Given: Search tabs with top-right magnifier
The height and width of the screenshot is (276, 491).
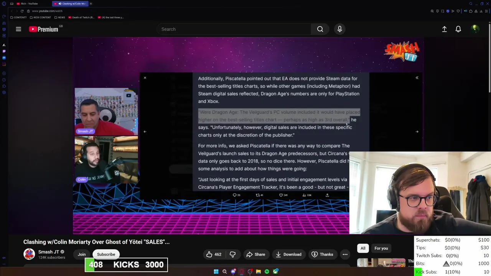Looking at the screenshot, I should click(471, 4).
